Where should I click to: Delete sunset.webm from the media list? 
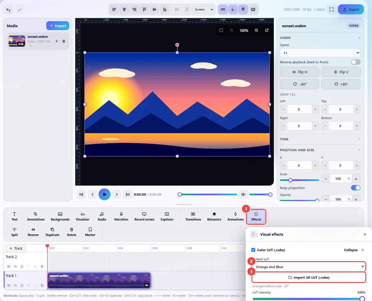click(x=64, y=41)
